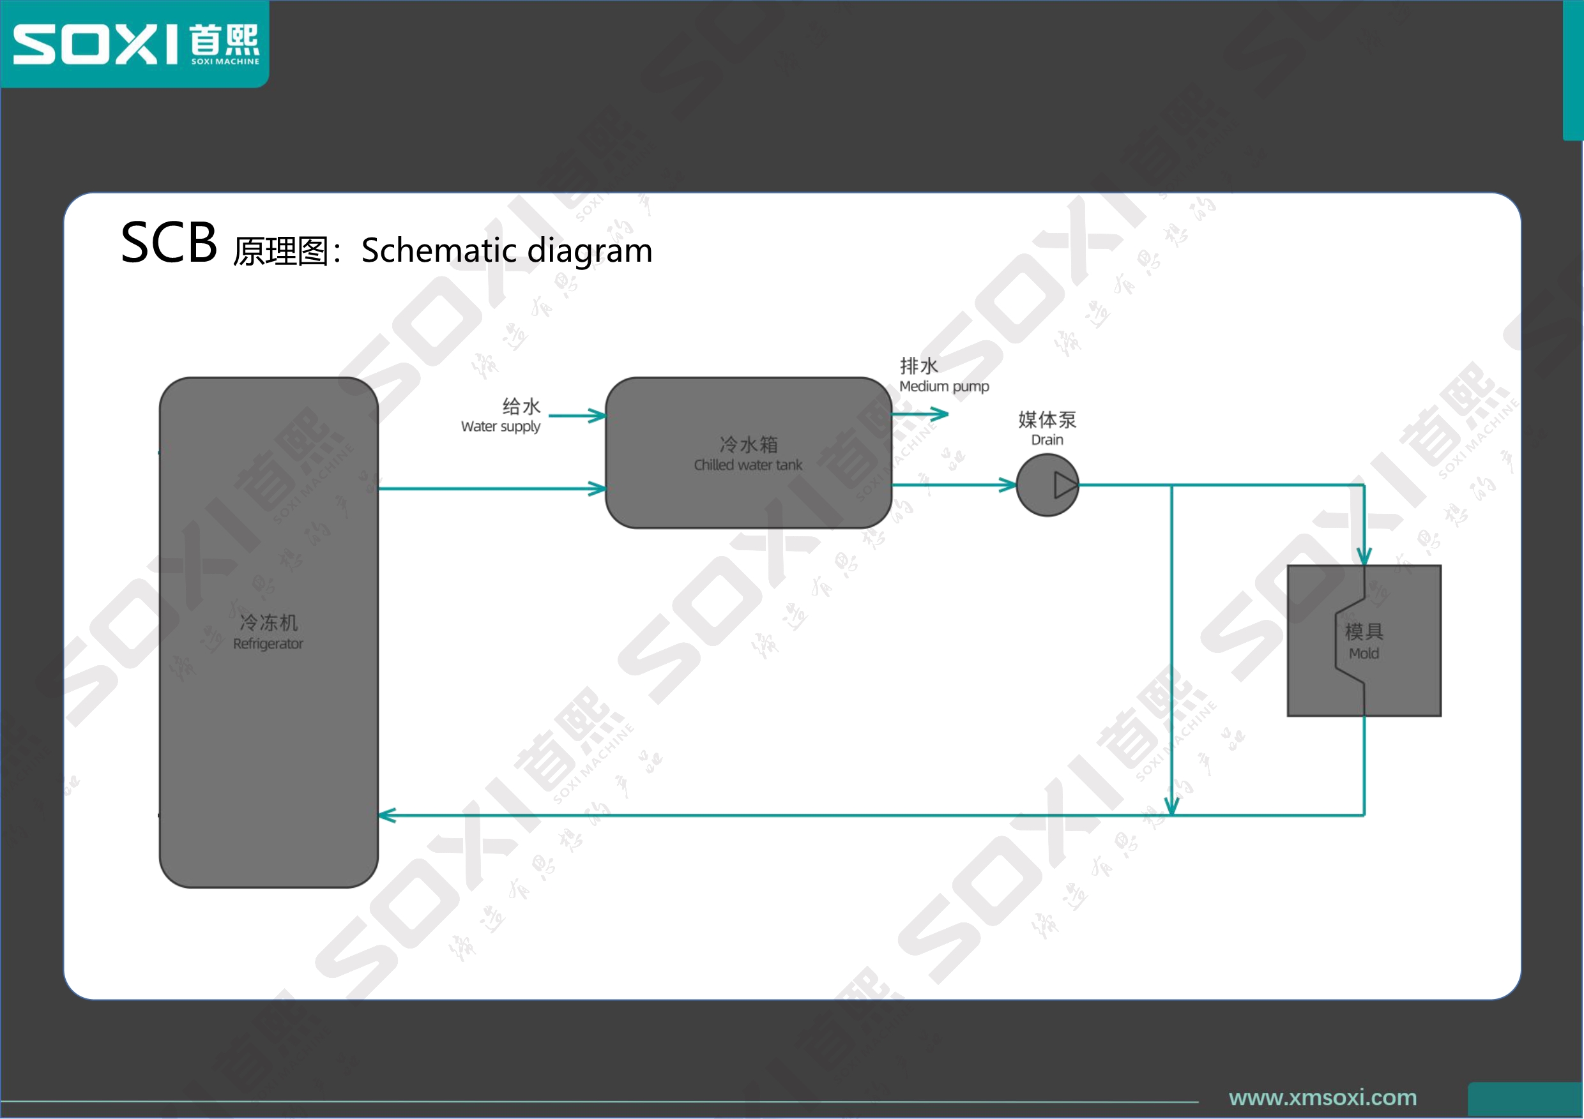Click the SOXI Machine logo
This screenshot has width=1584, height=1119.
click(135, 44)
